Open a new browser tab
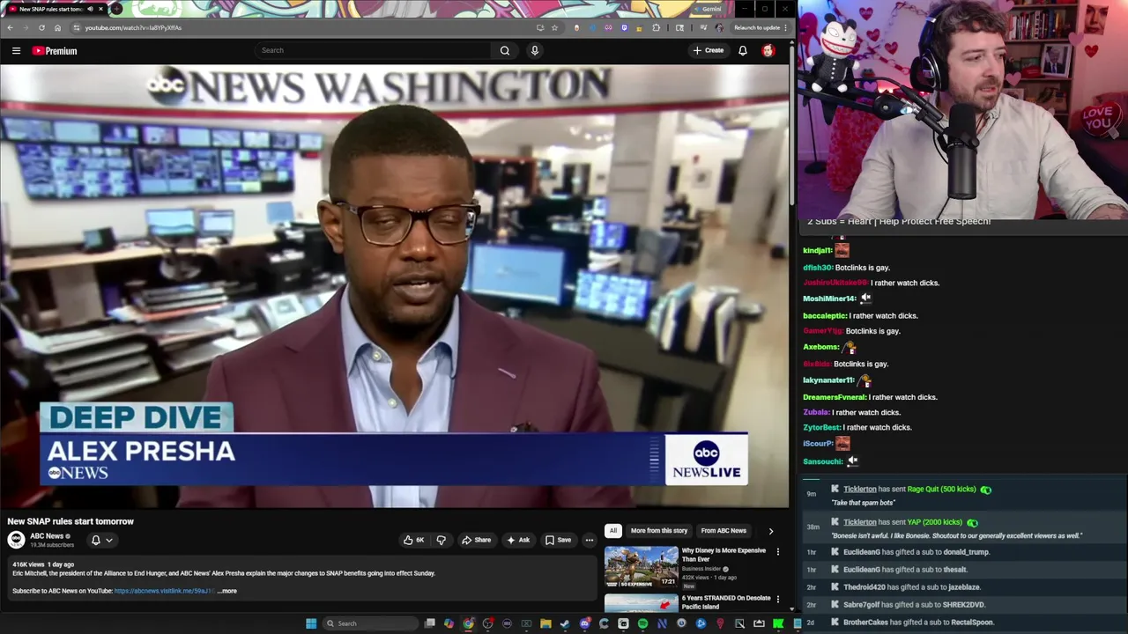The image size is (1128, 634). [116, 9]
